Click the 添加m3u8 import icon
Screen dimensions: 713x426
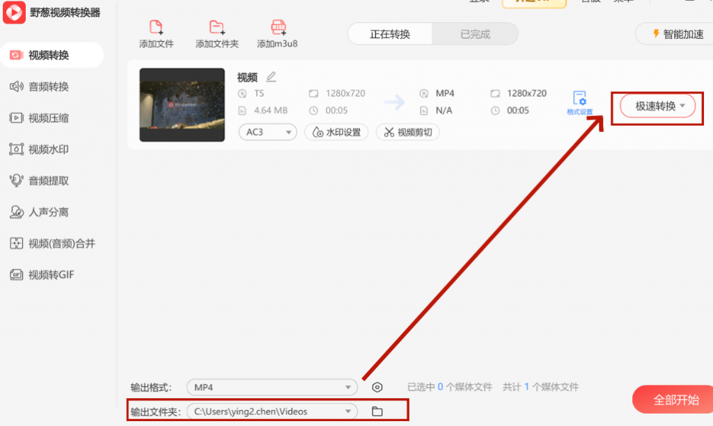278,28
